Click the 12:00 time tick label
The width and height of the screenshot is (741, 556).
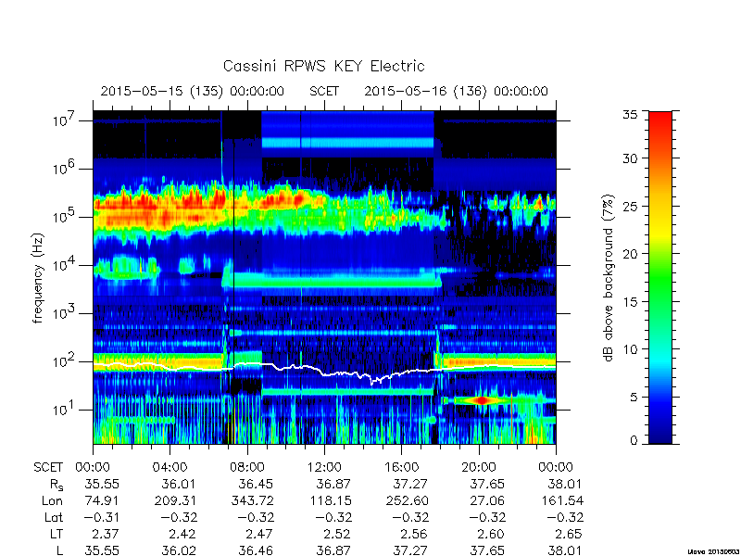pos(324,467)
